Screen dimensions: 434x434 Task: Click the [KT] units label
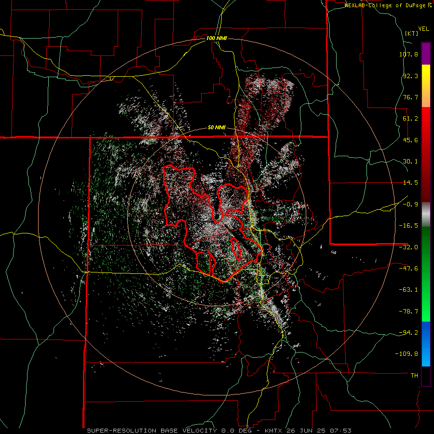pos(412,33)
